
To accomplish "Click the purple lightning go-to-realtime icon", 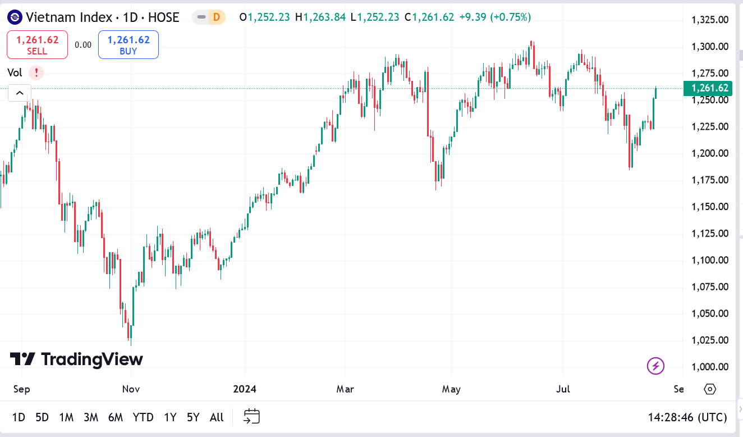I will [x=655, y=366].
